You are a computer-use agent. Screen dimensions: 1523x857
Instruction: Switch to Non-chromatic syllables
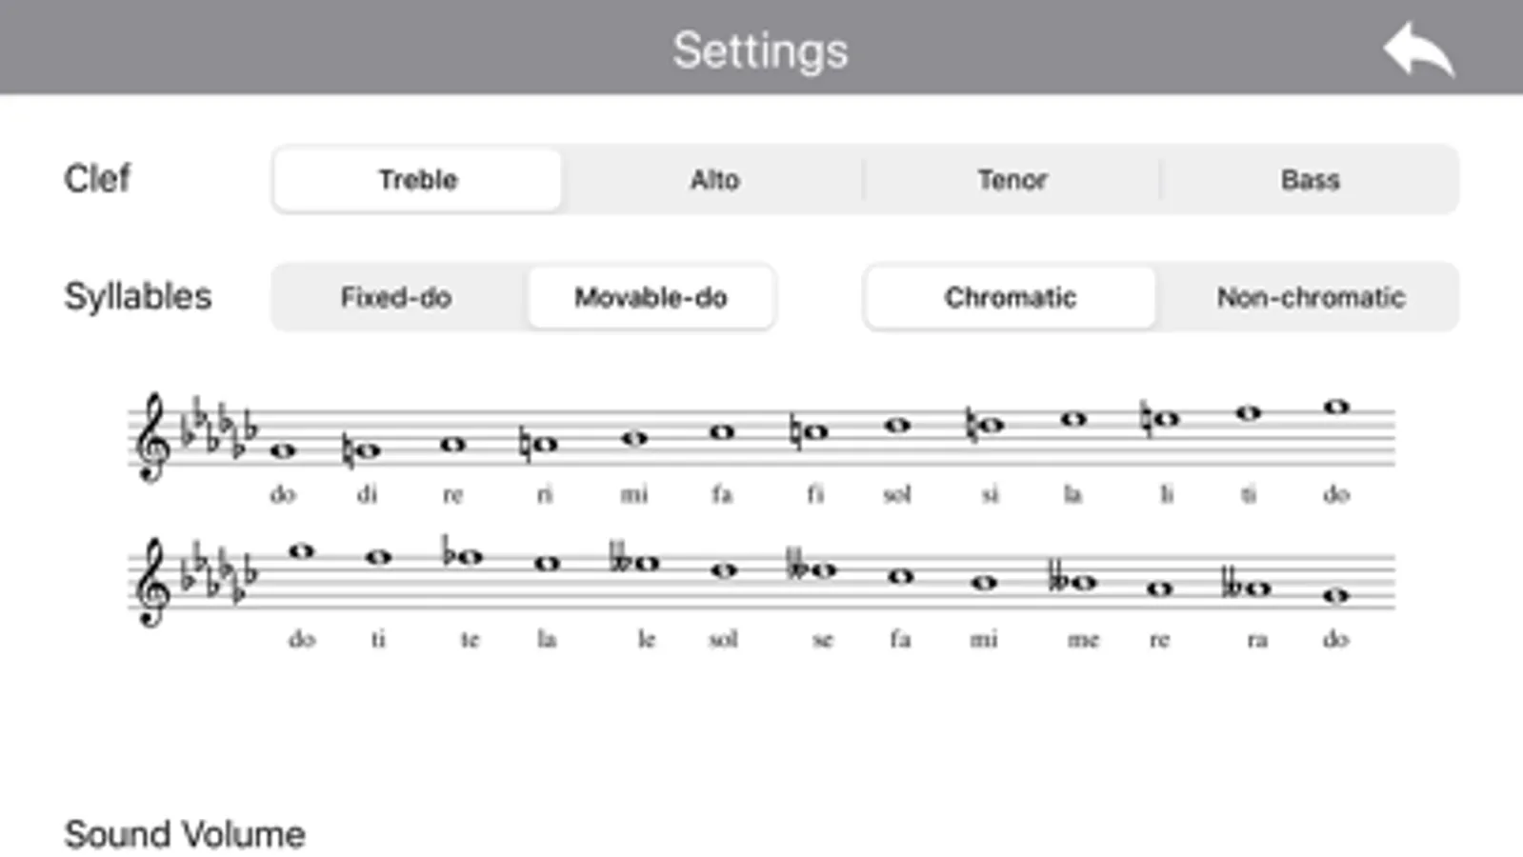(1310, 298)
